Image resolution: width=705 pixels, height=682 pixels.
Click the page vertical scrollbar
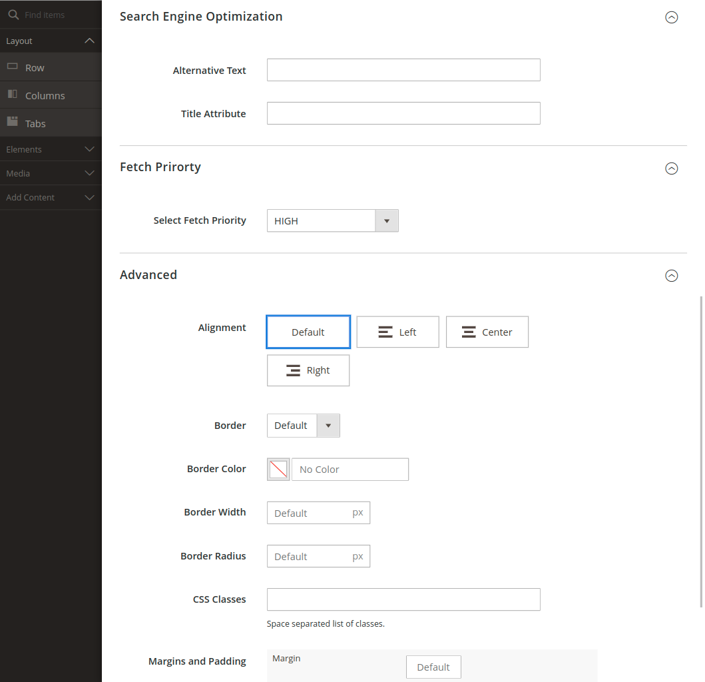(701, 451)
